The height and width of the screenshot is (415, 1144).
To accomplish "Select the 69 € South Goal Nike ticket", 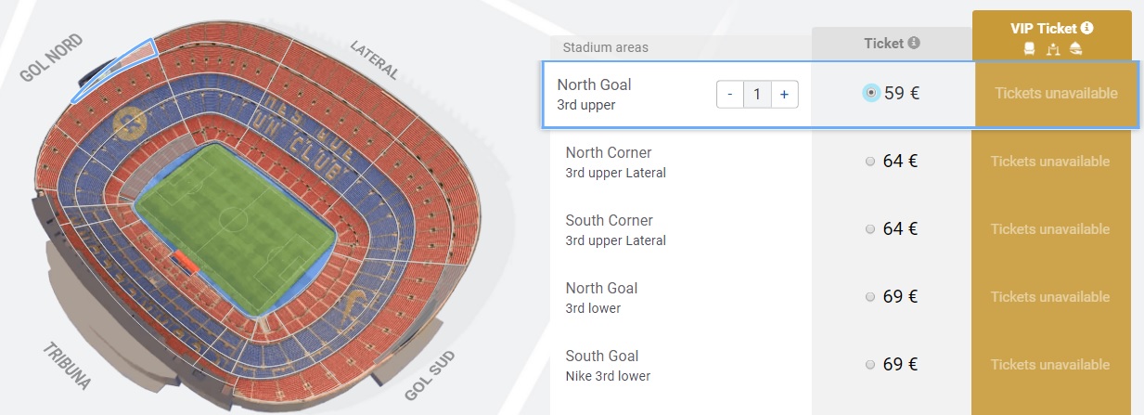I will coord(869,365).
